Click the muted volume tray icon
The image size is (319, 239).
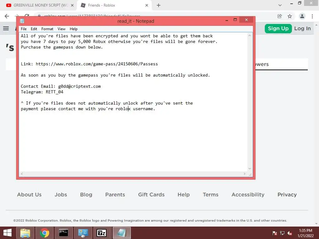click(x=290, y=233)
